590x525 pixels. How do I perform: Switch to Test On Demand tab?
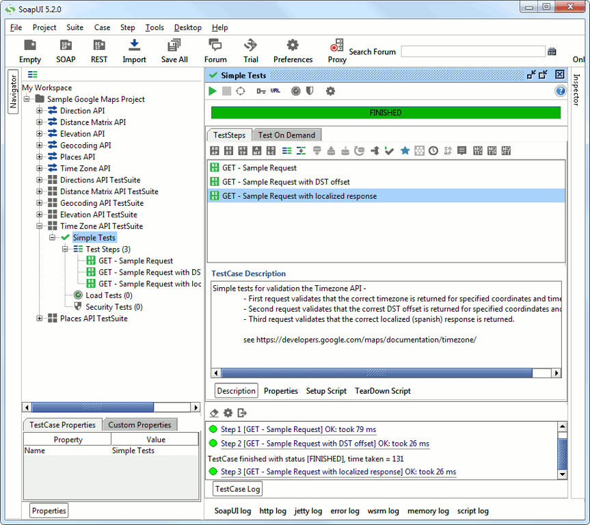point(286,135)
